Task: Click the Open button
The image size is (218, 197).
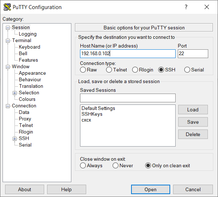Action: click(150, 189)
